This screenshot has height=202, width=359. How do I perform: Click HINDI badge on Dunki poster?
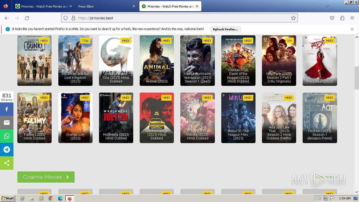click(44, 41)
